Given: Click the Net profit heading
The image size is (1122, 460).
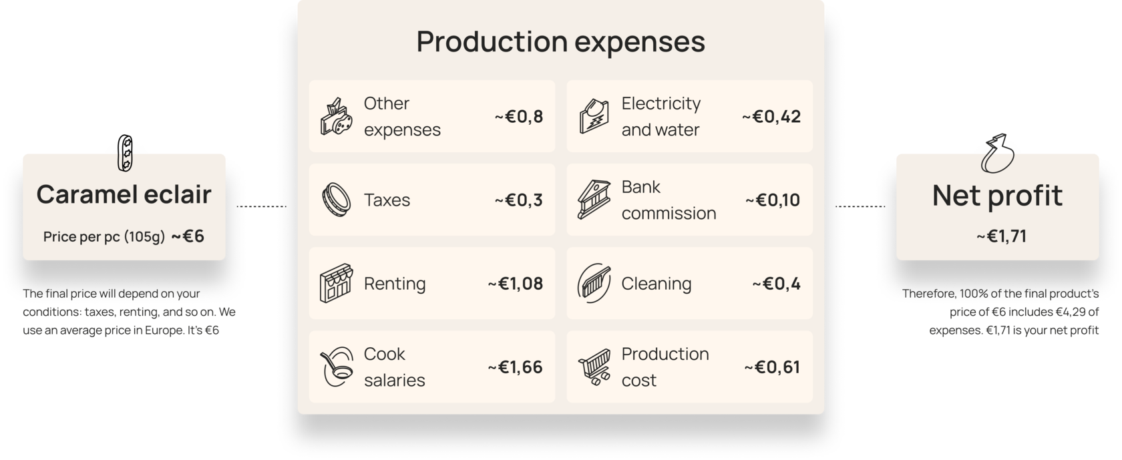Looking at the screenshot, I should click(997, 196).
